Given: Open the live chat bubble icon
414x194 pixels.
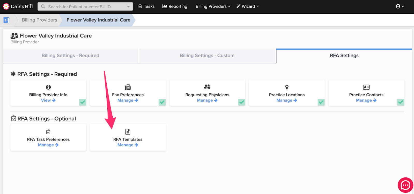Looking at the screenshot, I should click(405, 185).
